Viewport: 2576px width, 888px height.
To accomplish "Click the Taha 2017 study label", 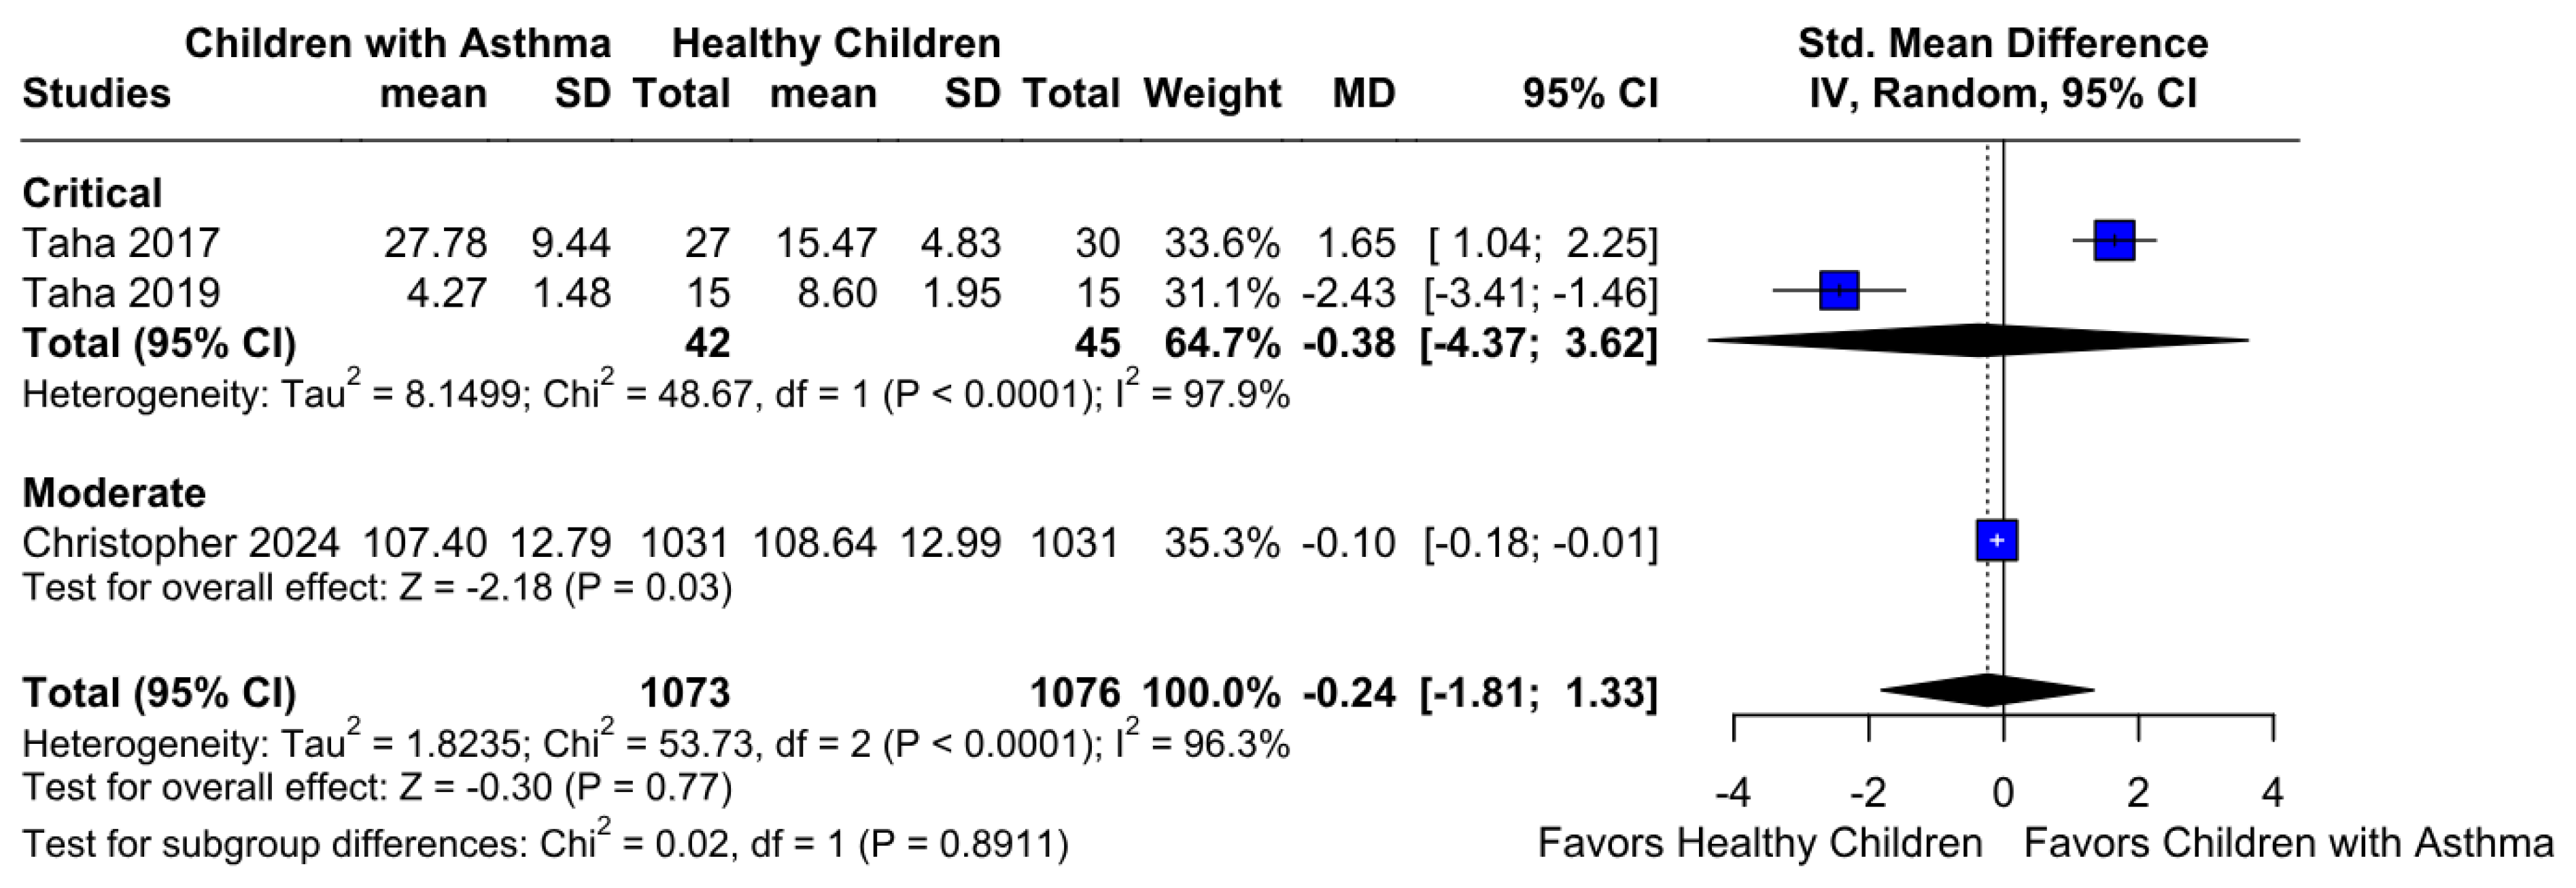I will 121,243.
